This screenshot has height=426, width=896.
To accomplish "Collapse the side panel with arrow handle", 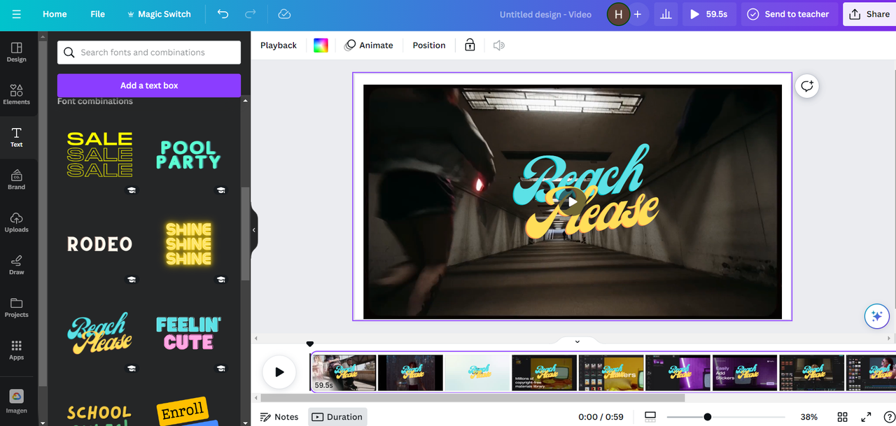I will click(254, 230).
